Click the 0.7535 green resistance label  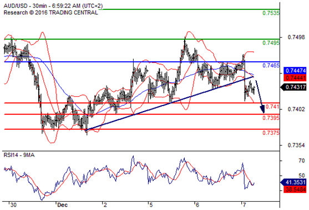pyautogui.click(x=271, y=13)
